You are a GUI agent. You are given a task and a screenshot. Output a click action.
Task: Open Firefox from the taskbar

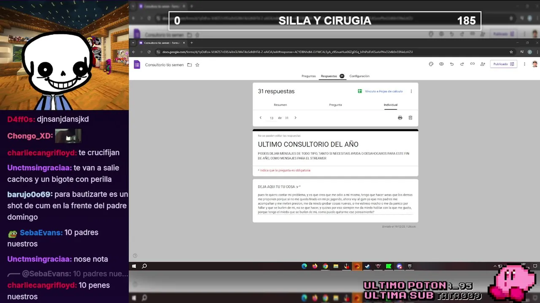[315, 266]
